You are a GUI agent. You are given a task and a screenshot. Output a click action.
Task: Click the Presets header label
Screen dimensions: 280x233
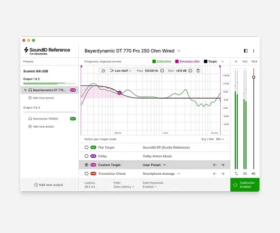28,62
